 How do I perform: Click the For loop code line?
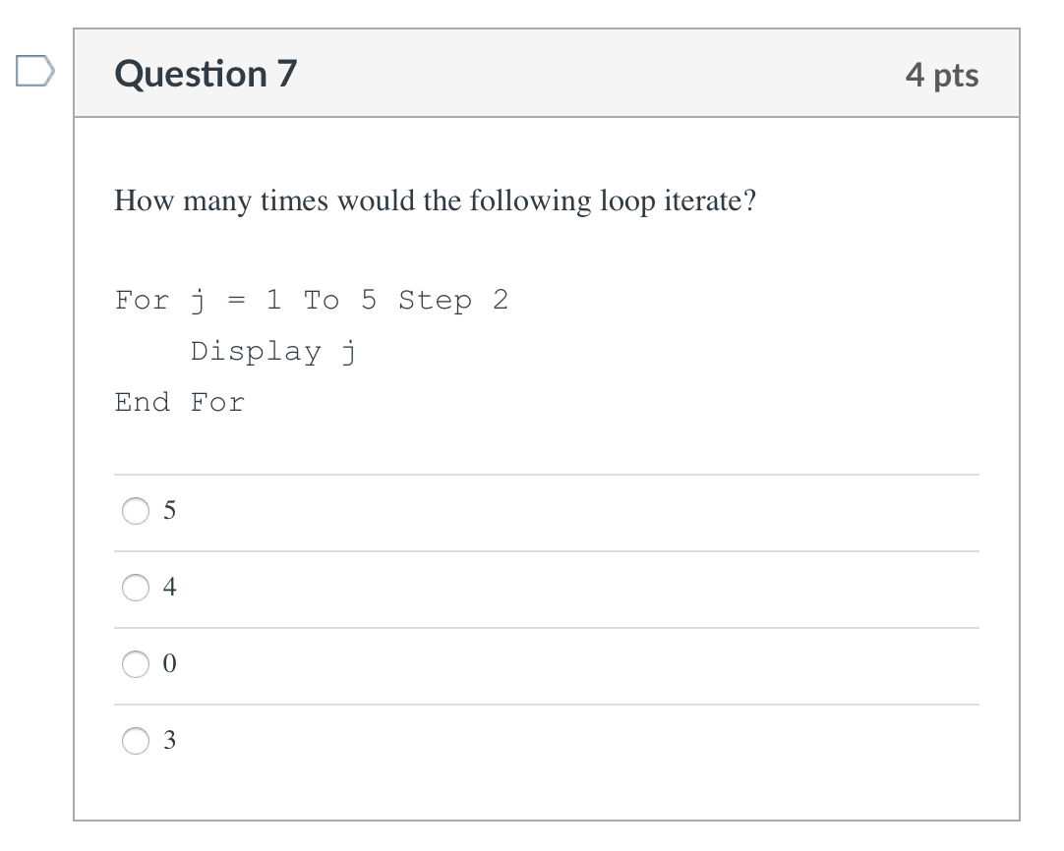(313, 300)
